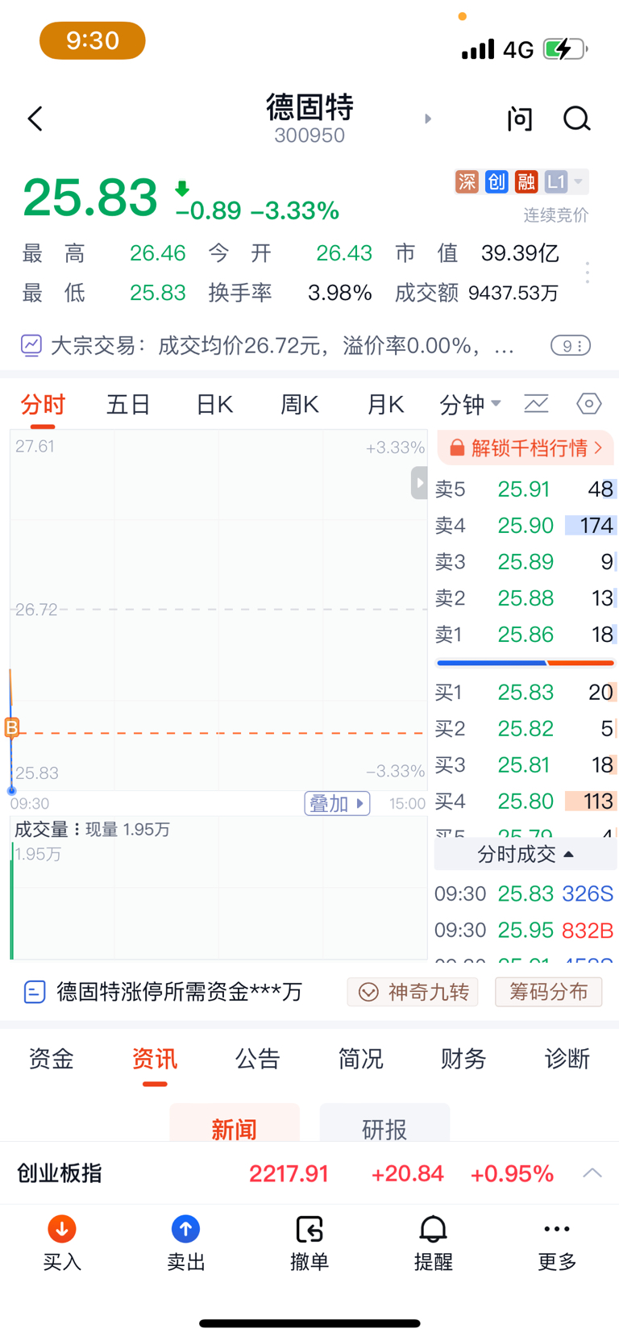Image resolution: width=619 pixels, height=1341 pixels.
Task: Tap the 创业板指 index bar
Action: tap(309, 1173)
